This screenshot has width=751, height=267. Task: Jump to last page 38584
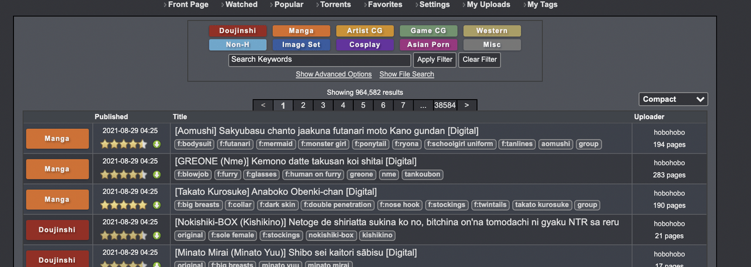coord(445,105)
